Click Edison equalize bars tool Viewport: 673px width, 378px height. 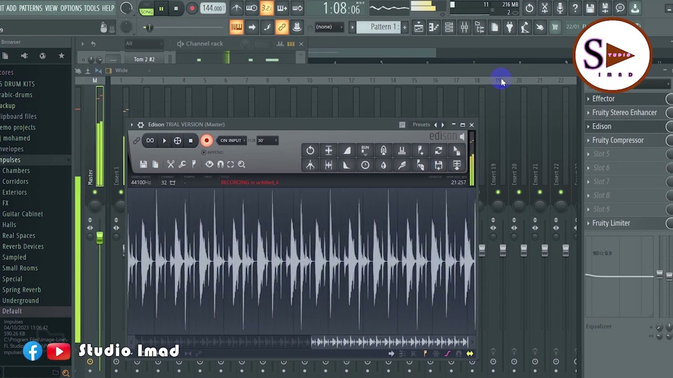402,151
